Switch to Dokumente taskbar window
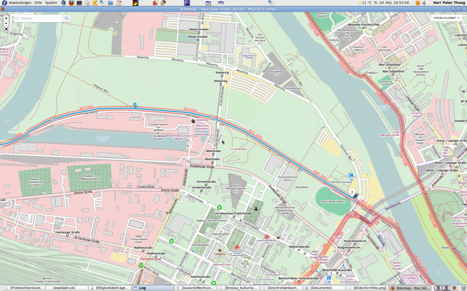This screenshot has width=467, height=291. [324, 288]
